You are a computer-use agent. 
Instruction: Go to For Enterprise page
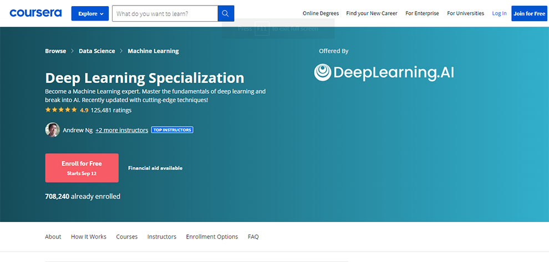(x=422, y=13)
